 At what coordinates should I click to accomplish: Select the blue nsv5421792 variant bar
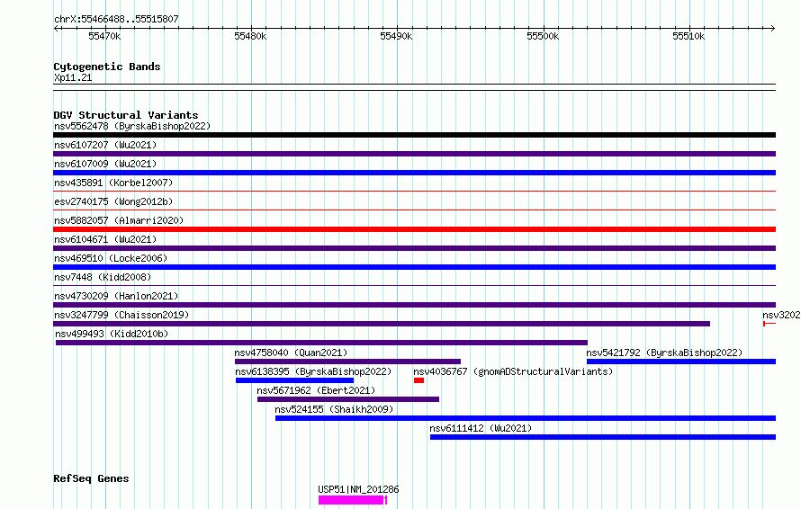click(681, 362)
